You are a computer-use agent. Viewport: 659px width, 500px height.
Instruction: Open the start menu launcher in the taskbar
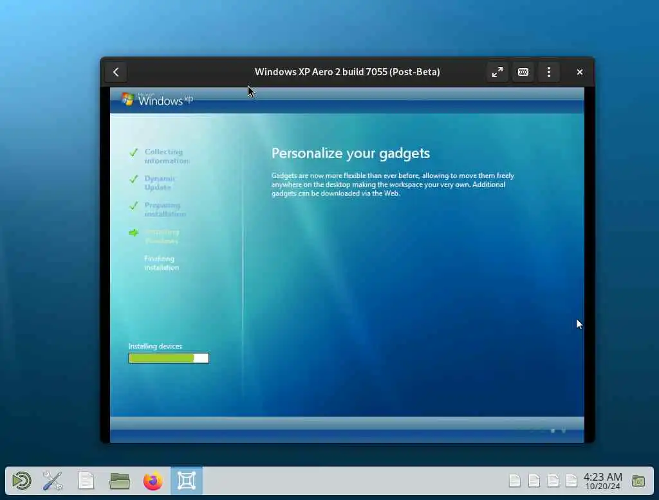pos(22,481)
